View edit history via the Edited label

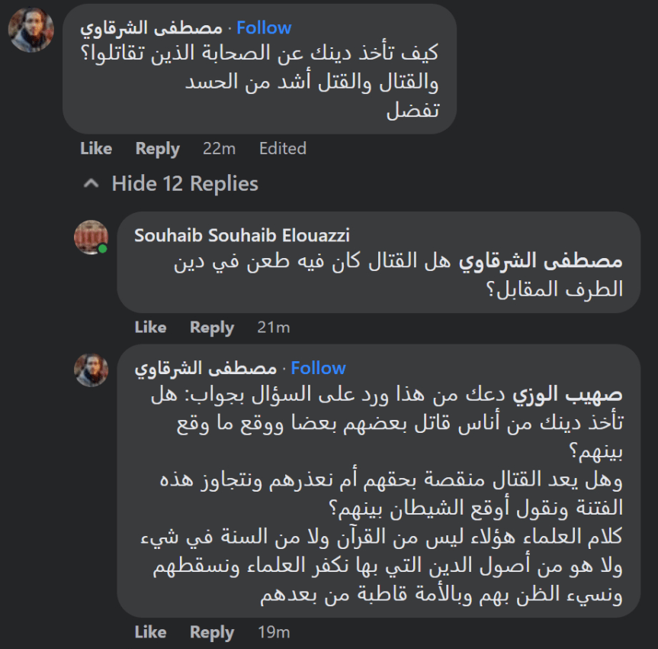tap(282, 149)
